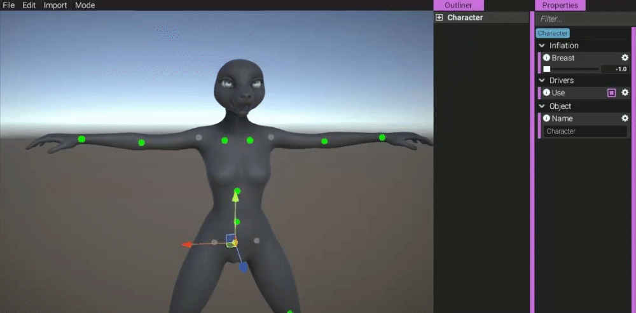The height and width of the screenshot is (313, 636).
Task: Open the Edit menu
Action: click(29, 5)
